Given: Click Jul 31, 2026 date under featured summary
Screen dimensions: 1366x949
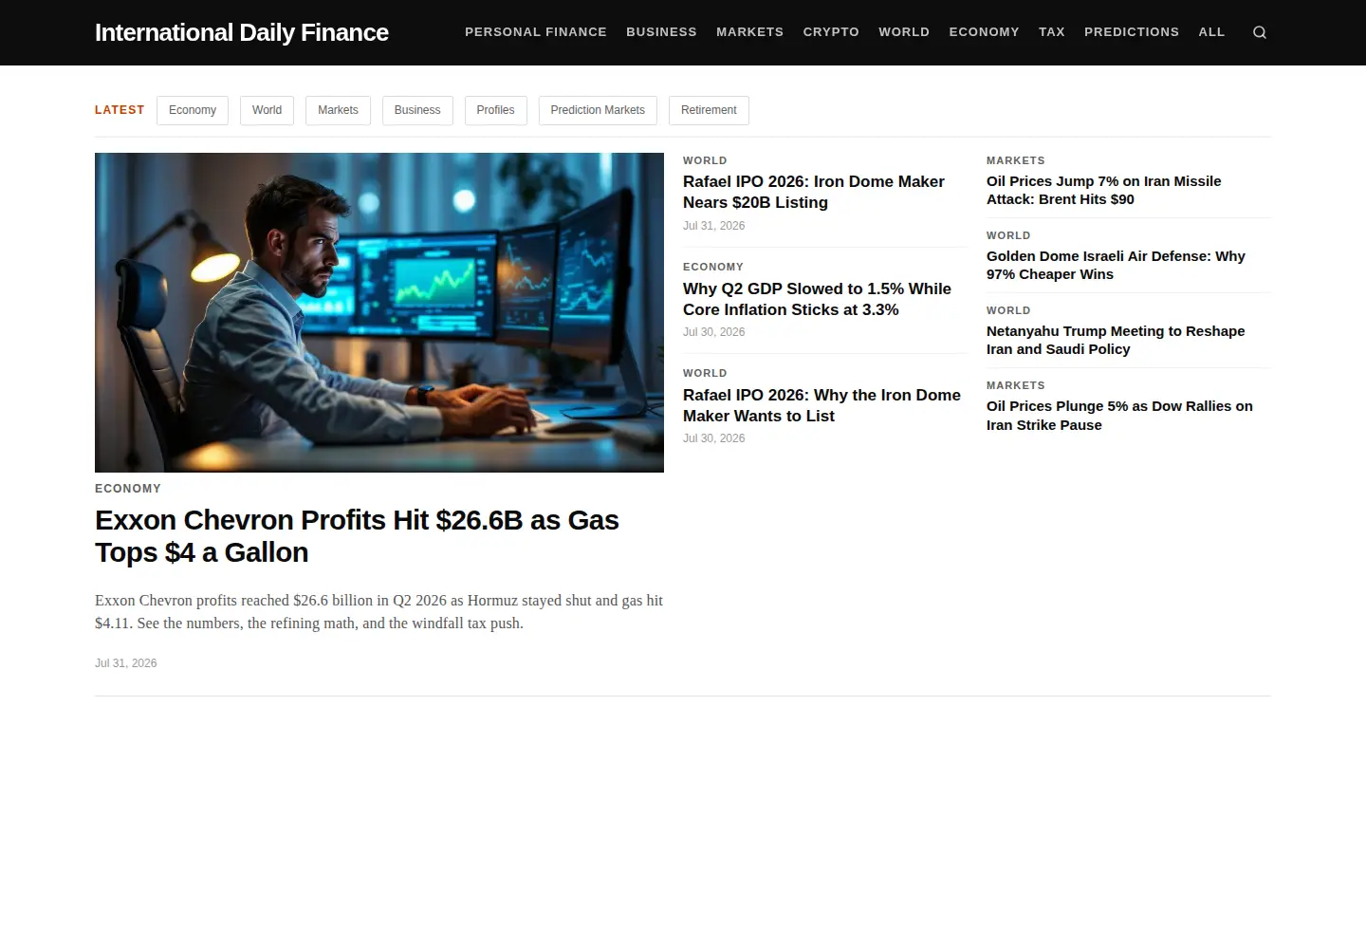Looking at the screenshot, I should (126, 663).
